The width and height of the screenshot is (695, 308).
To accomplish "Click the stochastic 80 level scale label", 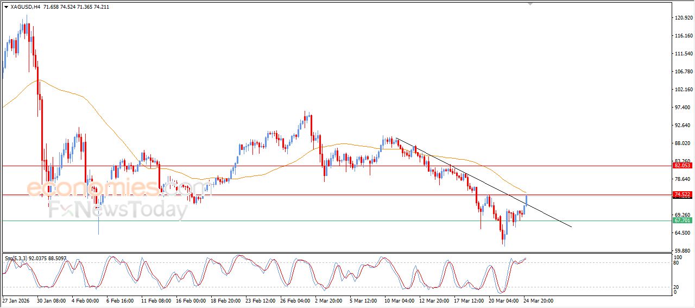I will click(x=677, y=263).
